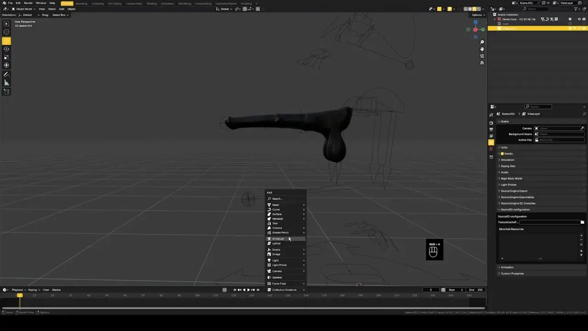
Task: Select the 3D Cursor tool
Action: pyautogui.click(x=6, y=32)
